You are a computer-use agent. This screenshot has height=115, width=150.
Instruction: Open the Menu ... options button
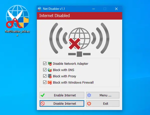[103, 95]
